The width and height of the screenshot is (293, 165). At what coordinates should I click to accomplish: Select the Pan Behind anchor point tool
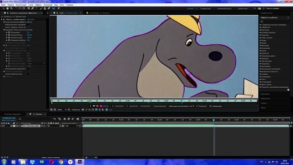[24, 8]
